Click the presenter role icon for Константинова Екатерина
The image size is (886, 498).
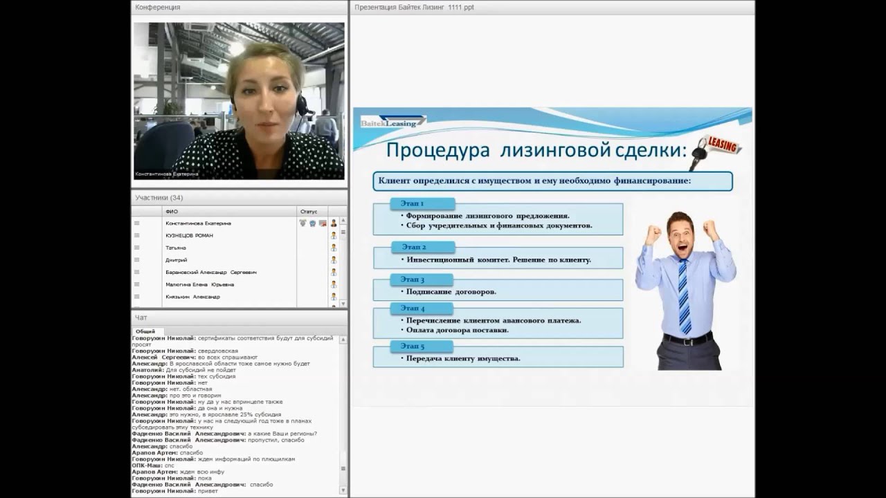click(334, 223)
